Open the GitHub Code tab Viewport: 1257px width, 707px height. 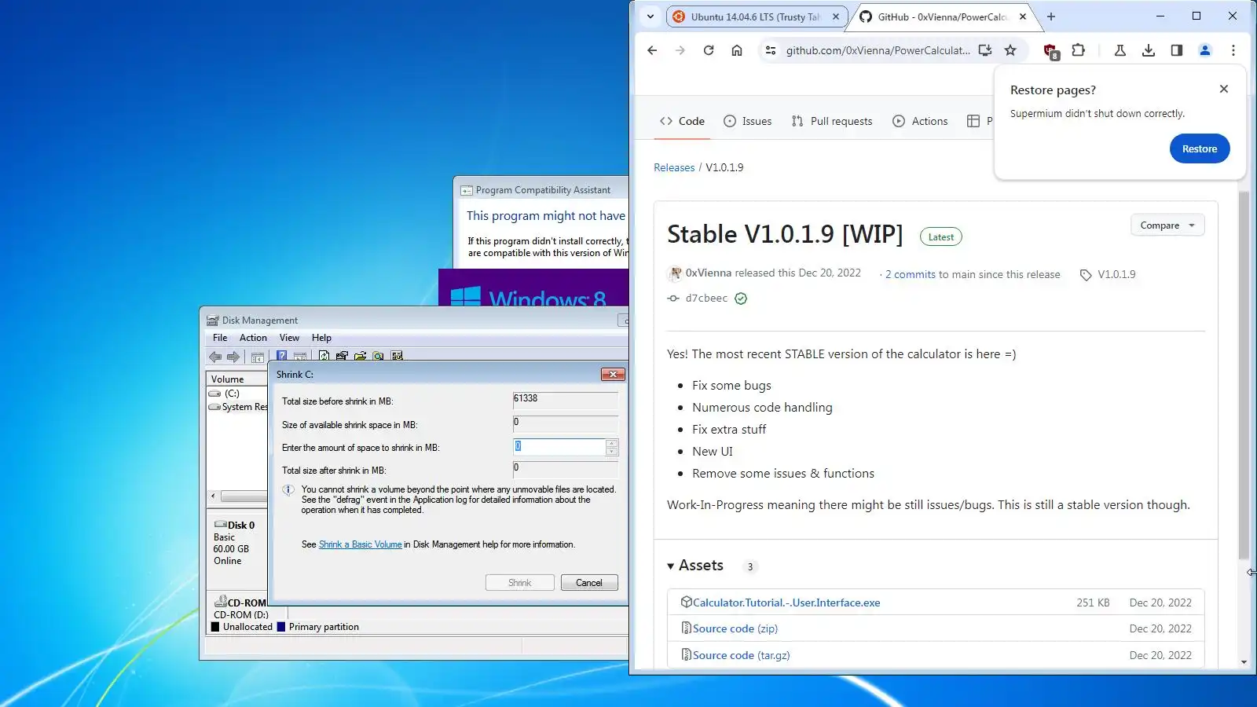coord(682,121)
